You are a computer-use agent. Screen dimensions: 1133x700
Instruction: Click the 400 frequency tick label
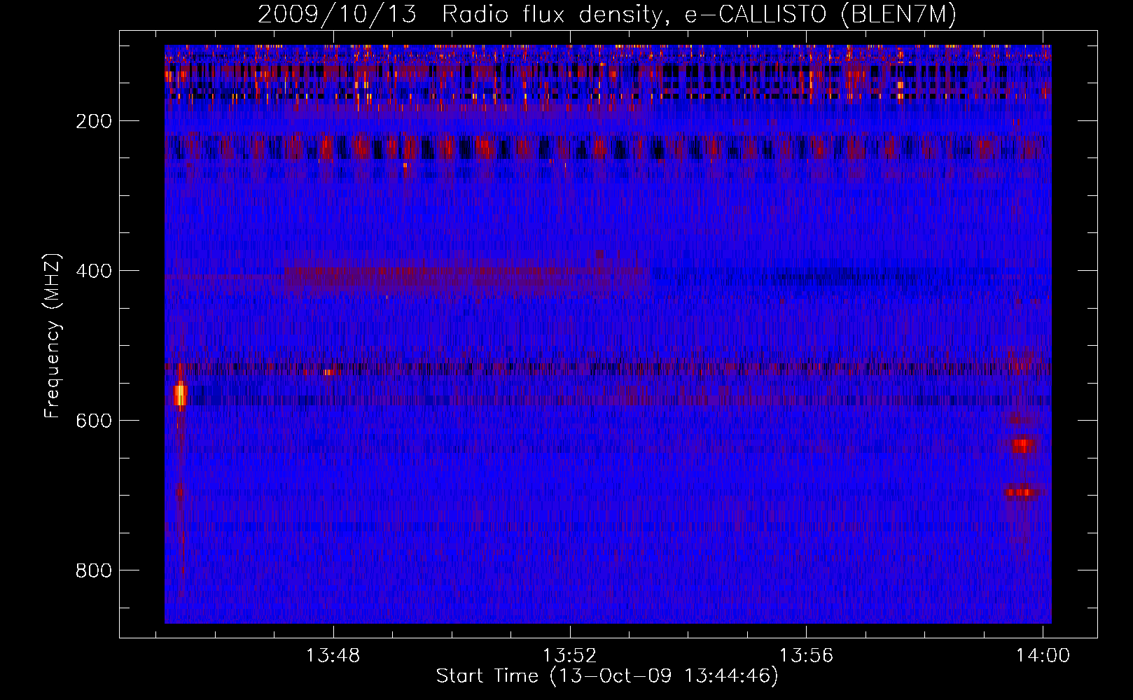95,271
